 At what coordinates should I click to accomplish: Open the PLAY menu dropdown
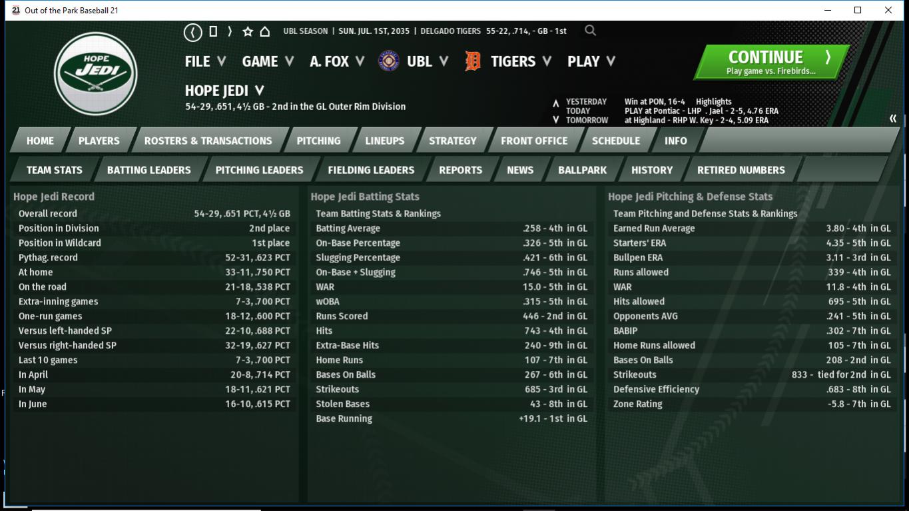click(x=591, y=61)
